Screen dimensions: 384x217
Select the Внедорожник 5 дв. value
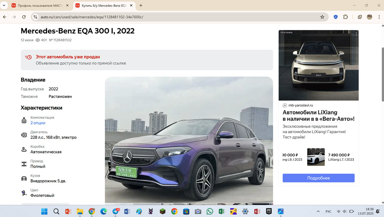click(x=48, y=181)
